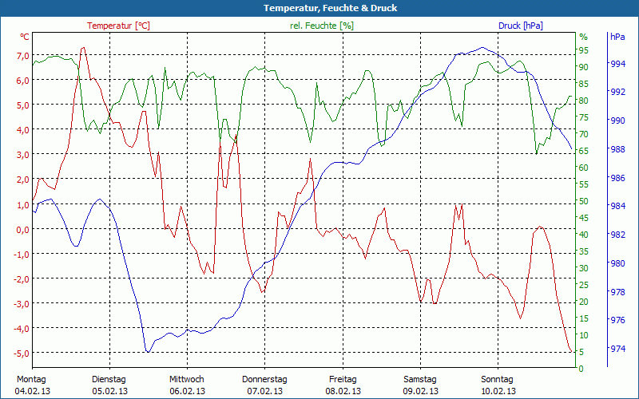
Task: Click the '4,0' temperature axis value
Action: (22, 130)
